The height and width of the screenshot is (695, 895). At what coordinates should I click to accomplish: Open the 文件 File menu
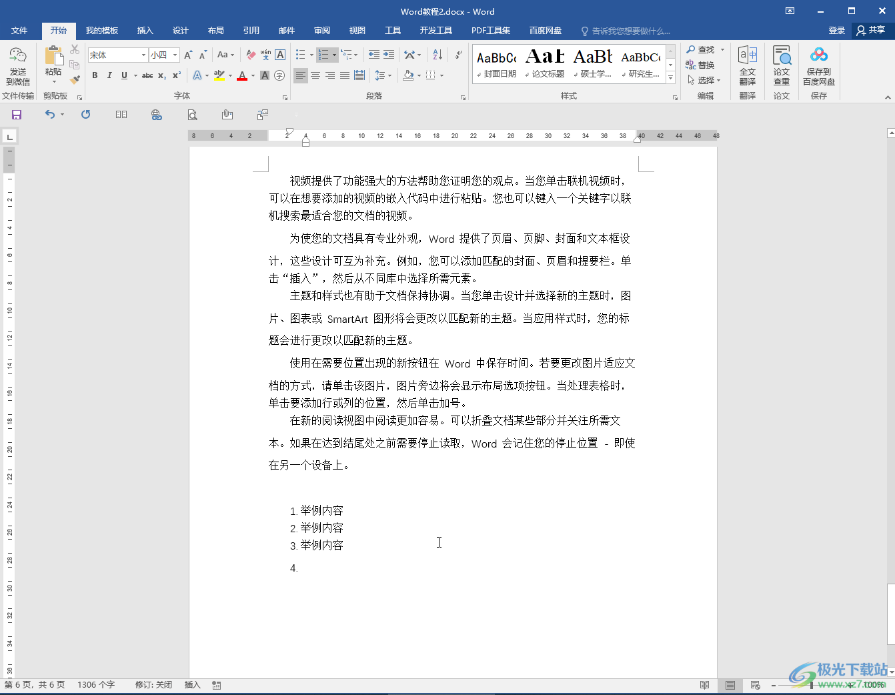[19, 31]
